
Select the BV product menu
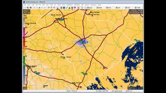[x=40, y=5]
